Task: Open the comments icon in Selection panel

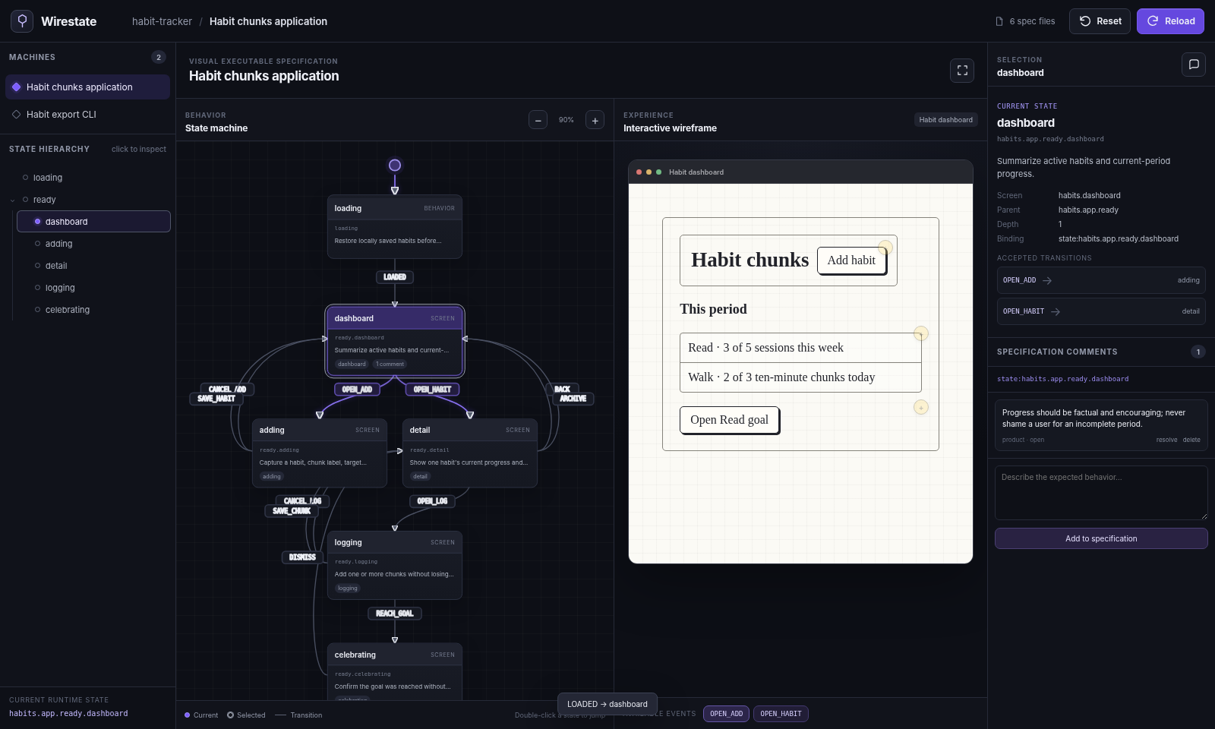Action: click(x=1194, y=65)
